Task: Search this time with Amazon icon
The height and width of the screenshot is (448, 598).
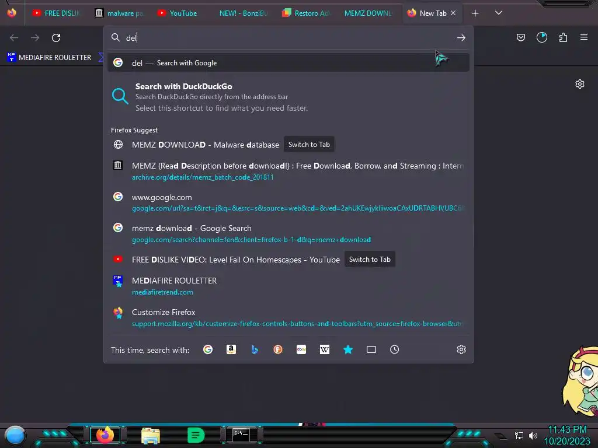Action: [x=231, y=349]
